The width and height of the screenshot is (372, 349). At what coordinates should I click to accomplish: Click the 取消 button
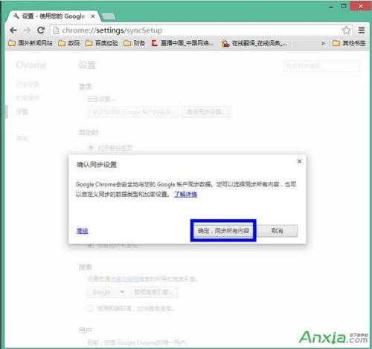(277, 231)
